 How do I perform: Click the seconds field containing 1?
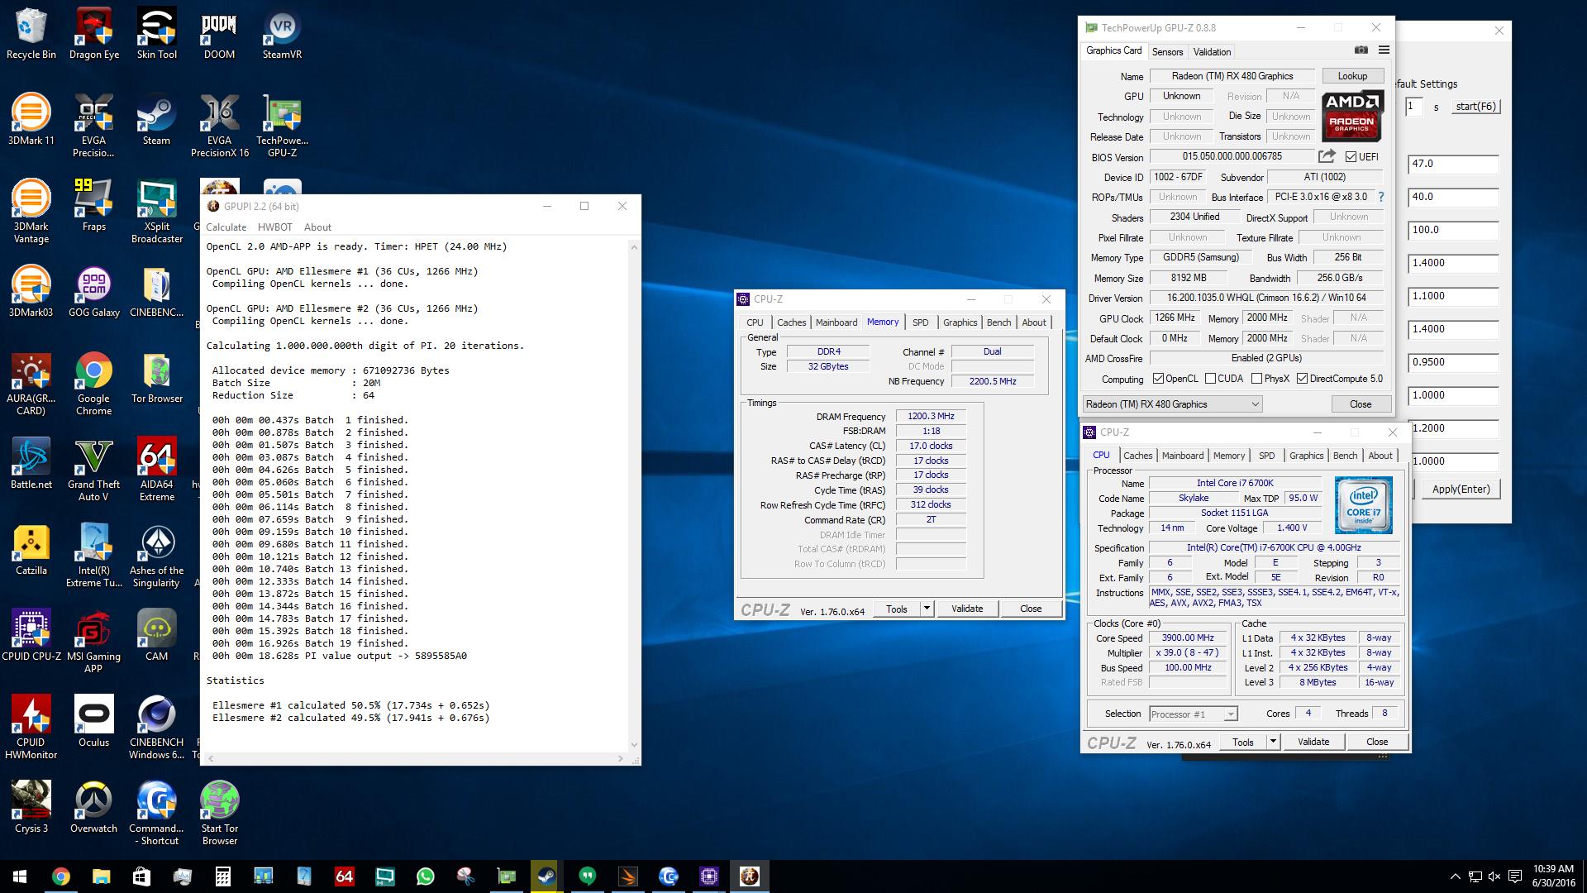[x=1413, y=107]
